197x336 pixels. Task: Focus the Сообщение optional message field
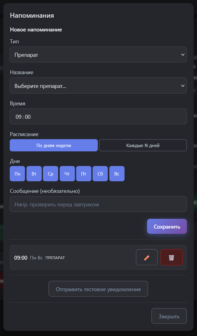click(98, 204)
